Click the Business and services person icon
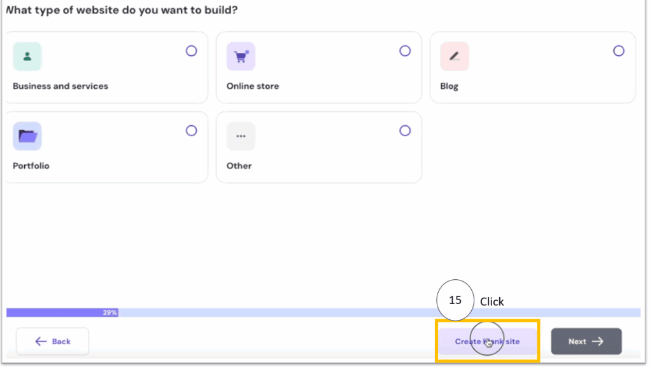This screenshot has height=367, width=652. (27, 56)
